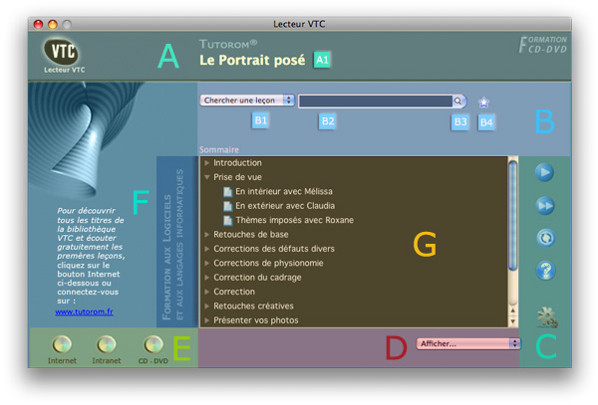The height and width of the screenshot is (405, 598).
Task: Click the 'Retouches de base' text
Action: pyautogui.click(x=250, y=235)
